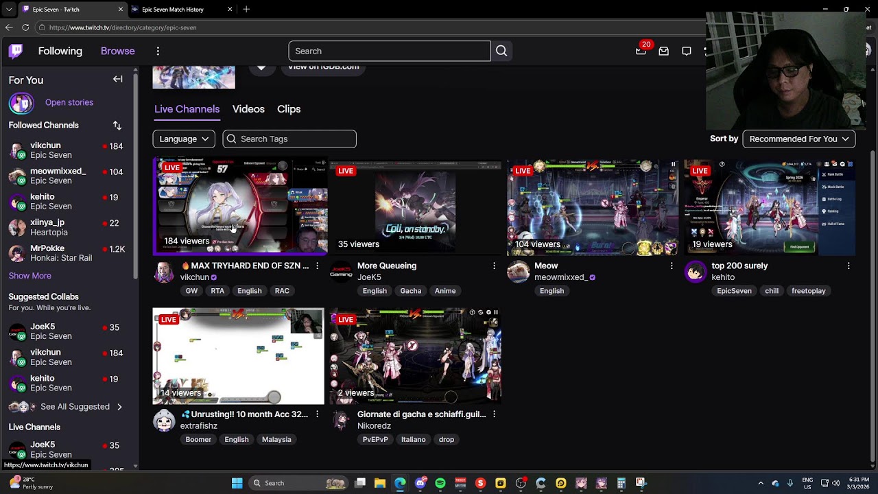This screenshot has width=878, height=494.
Task: Switch to the Clips tab
Action: pos(289,109)
